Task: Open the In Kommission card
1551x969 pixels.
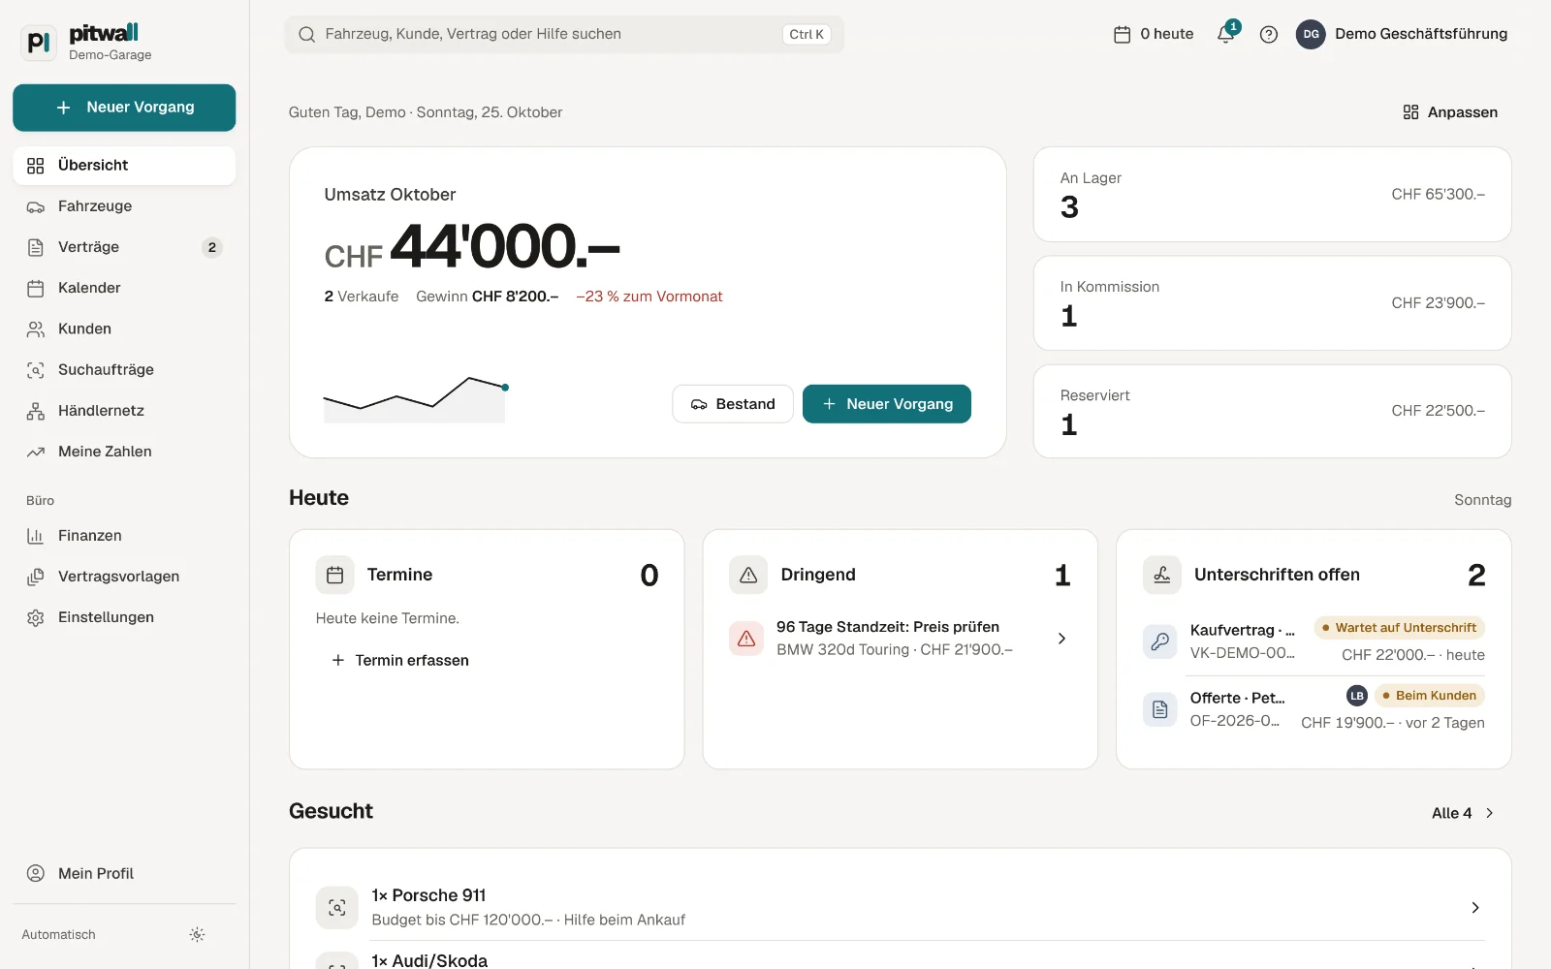Action: click(1273, 303)
